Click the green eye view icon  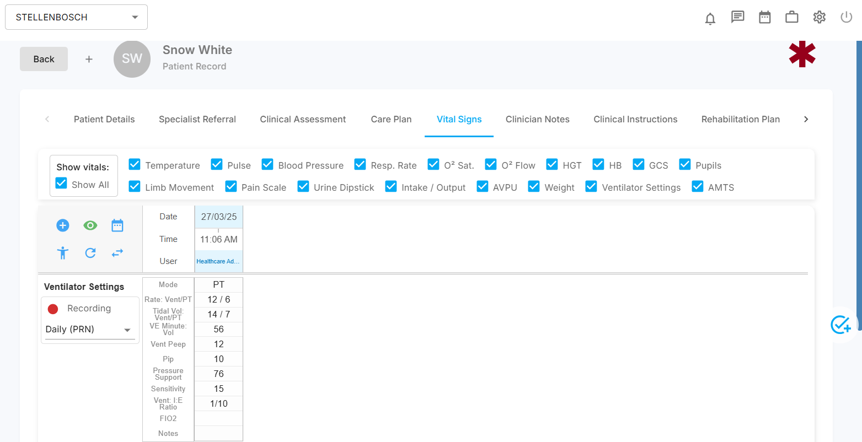click(90, 225)
